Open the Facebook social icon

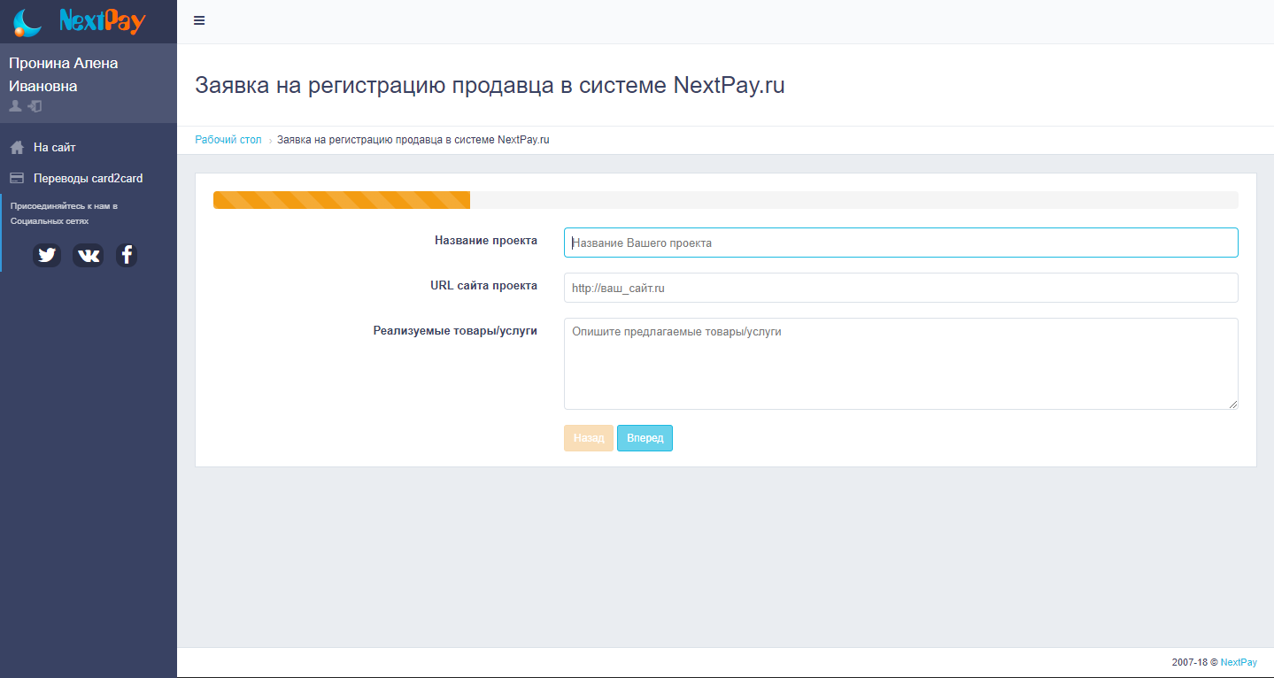(x=126, y=255)
